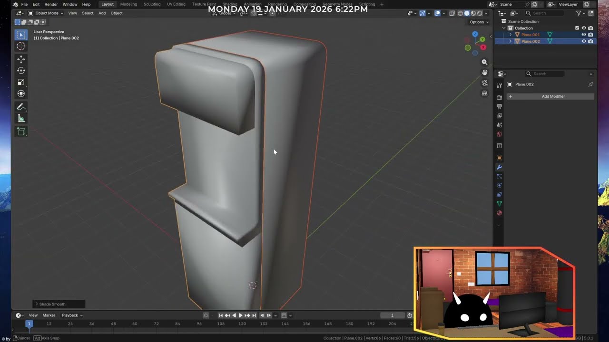Open the viewport Add menu
The image size is (609, 342).
point(102,13)
